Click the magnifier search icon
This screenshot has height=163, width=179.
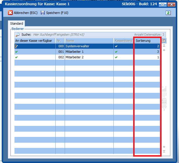coord(18,35)
